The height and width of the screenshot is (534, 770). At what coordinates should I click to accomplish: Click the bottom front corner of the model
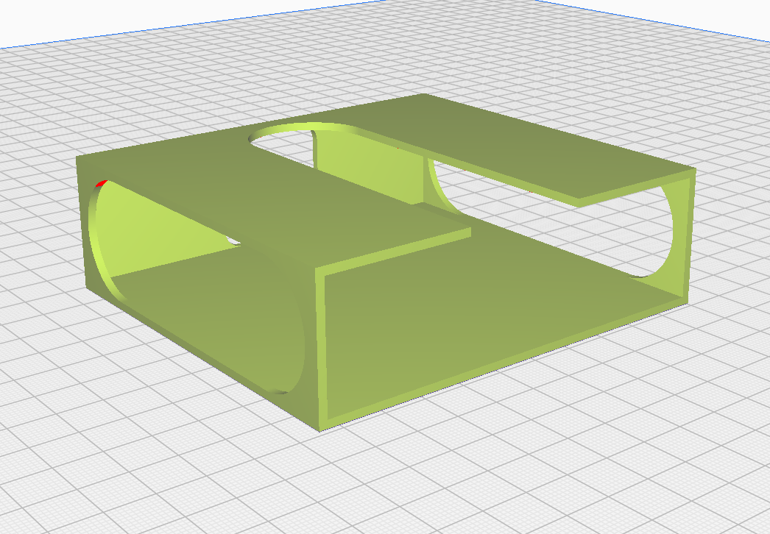click(x=320, y=429)
